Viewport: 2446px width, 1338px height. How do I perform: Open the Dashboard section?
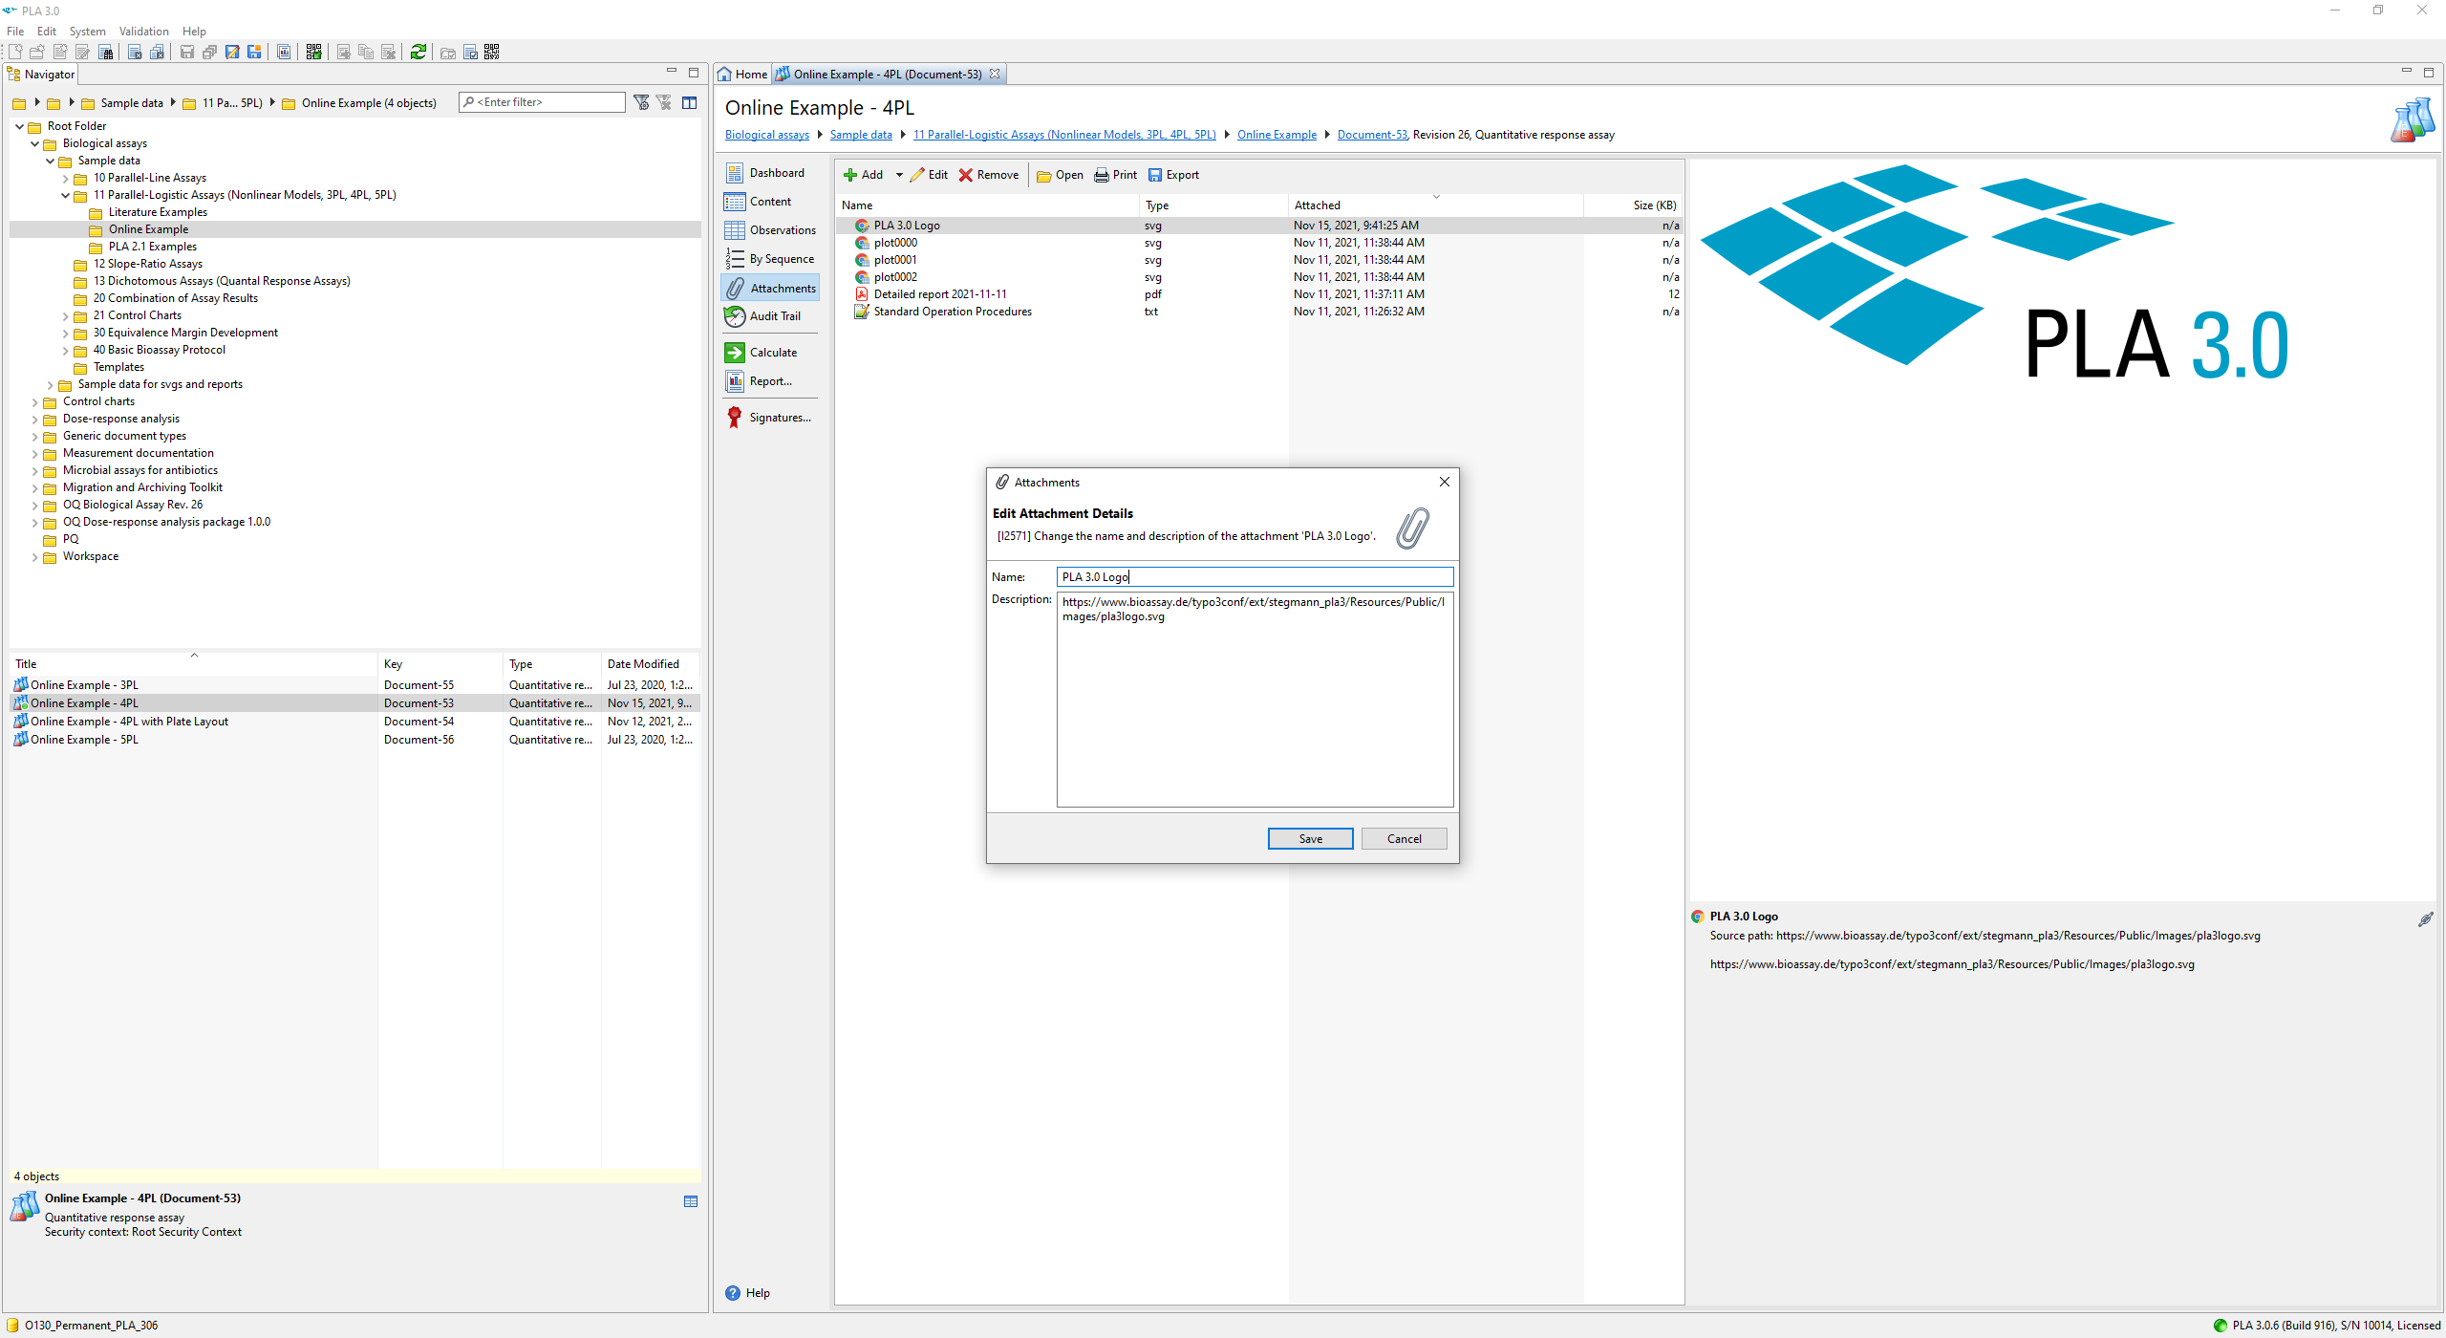(x=770, y=173)
